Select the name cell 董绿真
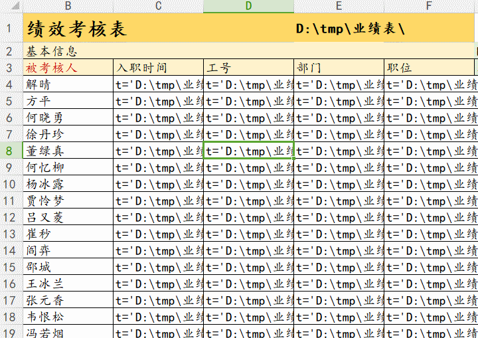The height and width of the screenshot is (338, 478). click(x=68, y=150)
